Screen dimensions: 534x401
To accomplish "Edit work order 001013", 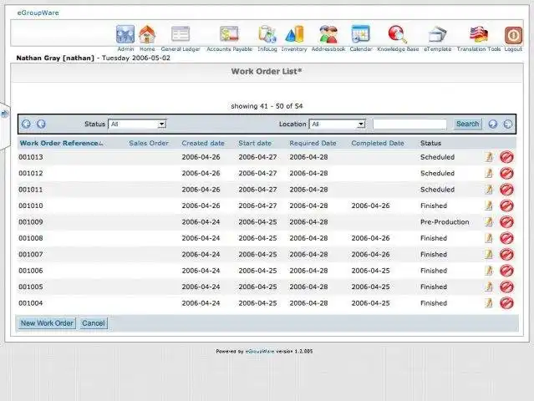I will [x=489, y=157].
